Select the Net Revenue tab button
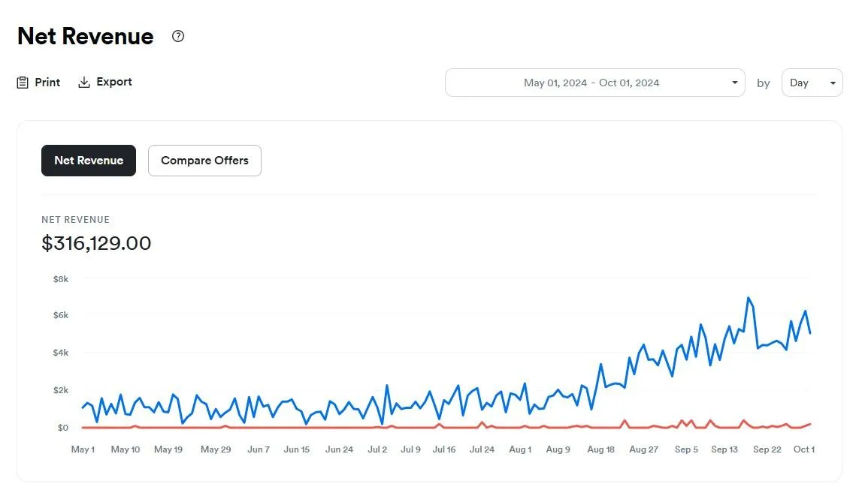862x499 pixels. 89,161
